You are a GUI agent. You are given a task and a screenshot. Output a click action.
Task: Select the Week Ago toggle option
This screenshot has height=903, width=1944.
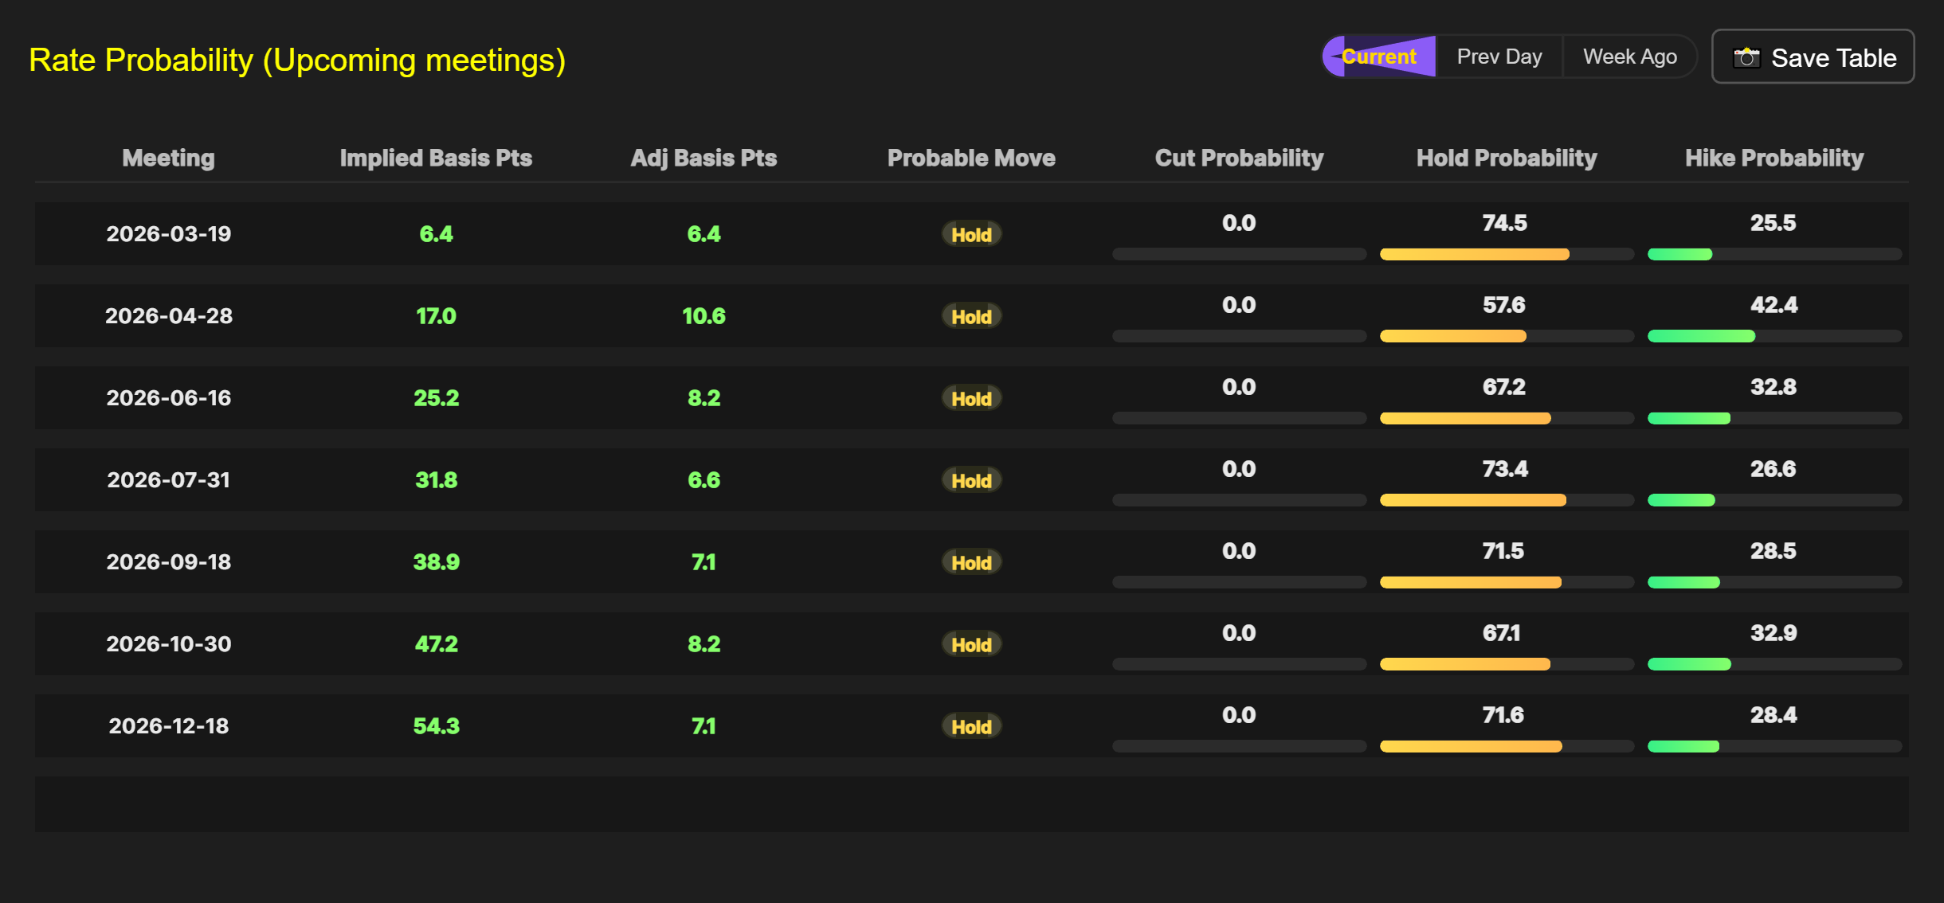coord(1629,57)
